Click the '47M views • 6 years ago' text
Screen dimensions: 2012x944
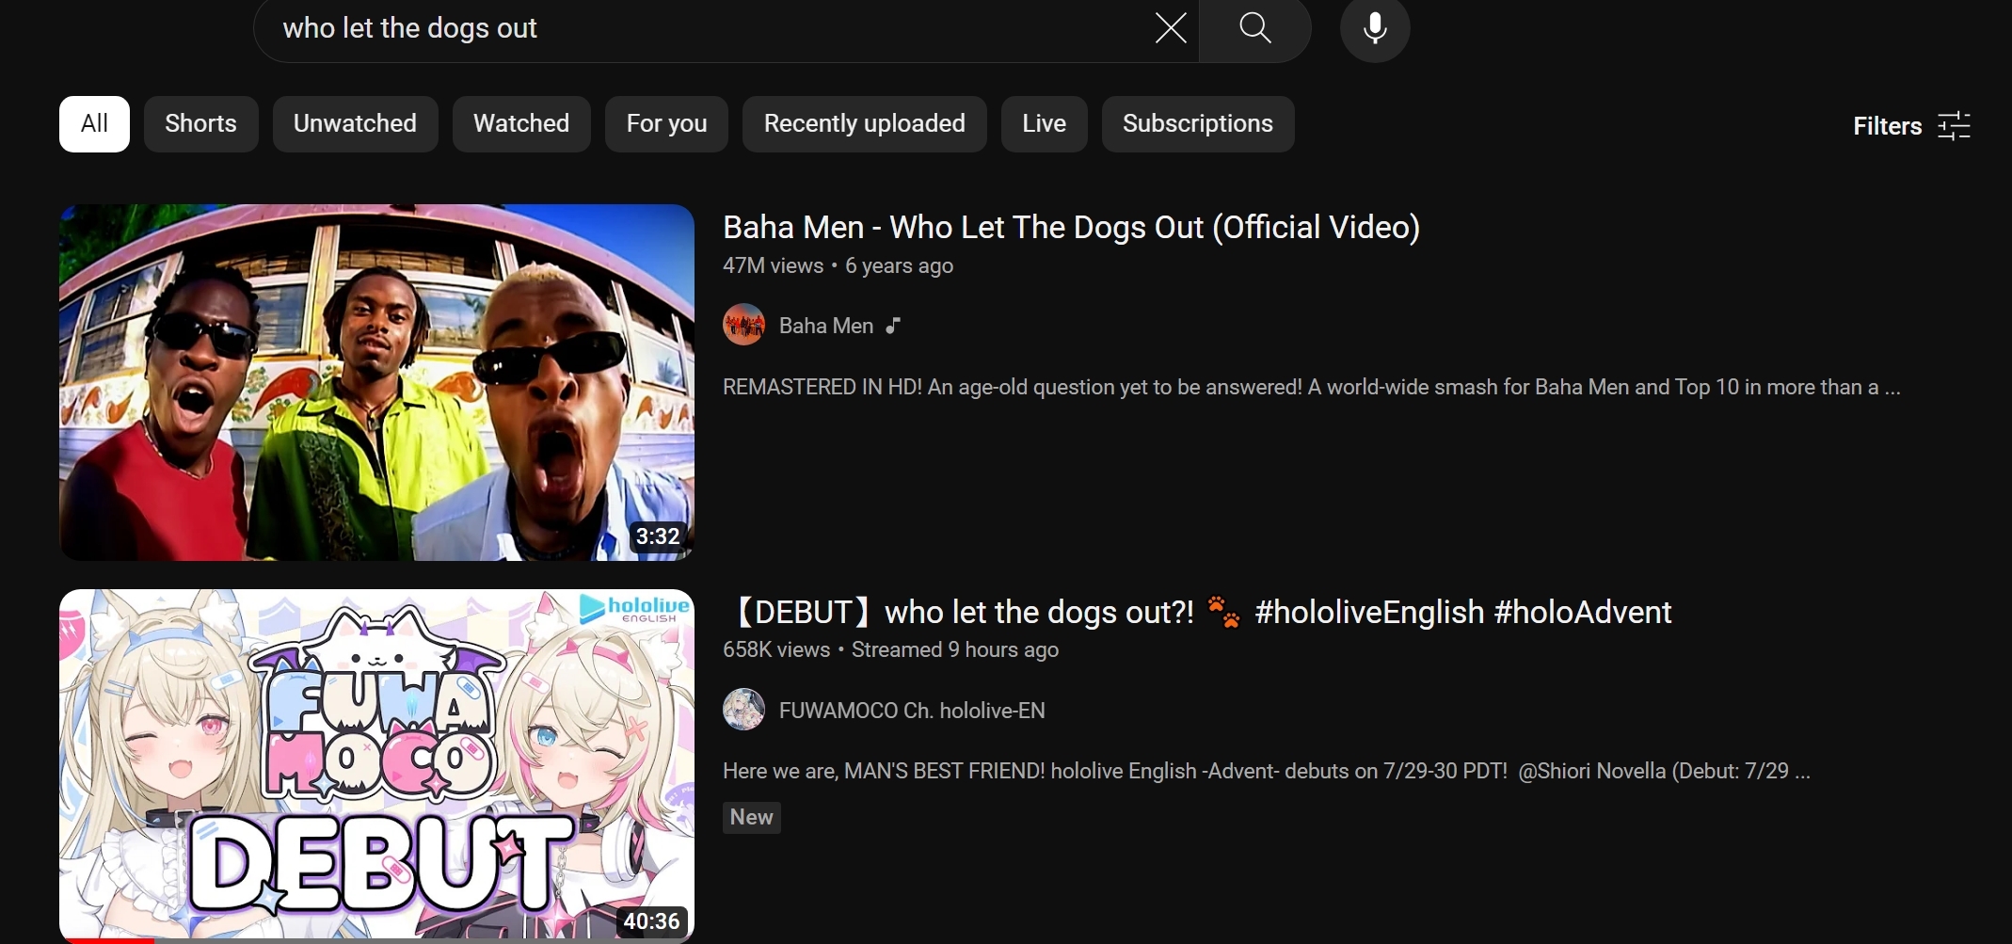point(838,265)
